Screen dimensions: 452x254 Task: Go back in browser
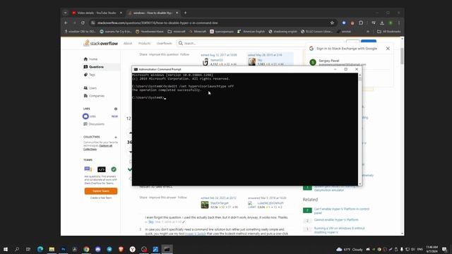pyautogui.click(x=66, y=23)
